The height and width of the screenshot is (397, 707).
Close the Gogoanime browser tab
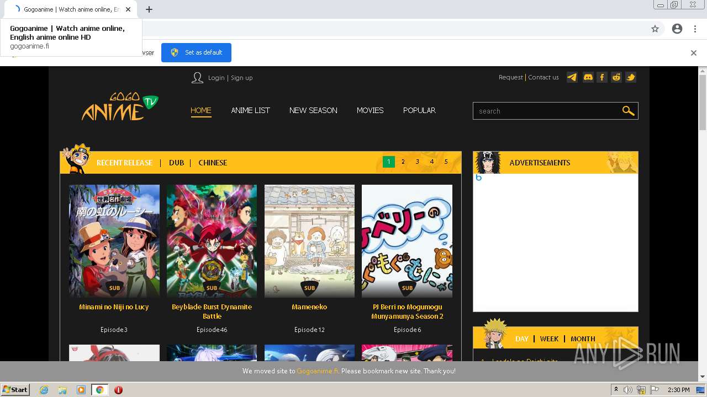[x=128, y=9]
